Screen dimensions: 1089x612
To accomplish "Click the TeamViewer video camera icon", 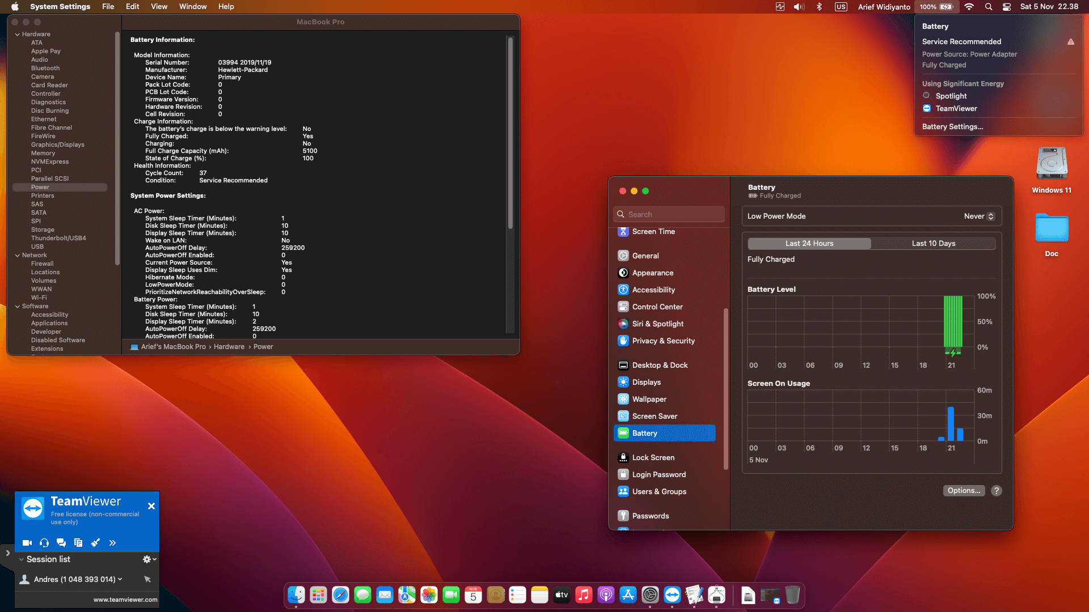I will click(x=27, y=543).
